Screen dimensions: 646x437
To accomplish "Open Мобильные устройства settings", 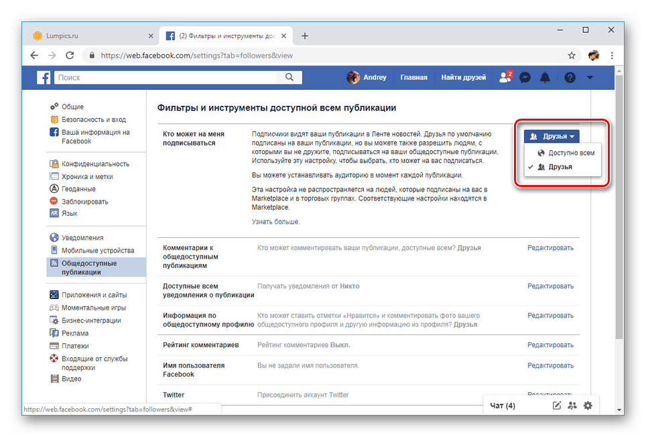I will 98,251.
